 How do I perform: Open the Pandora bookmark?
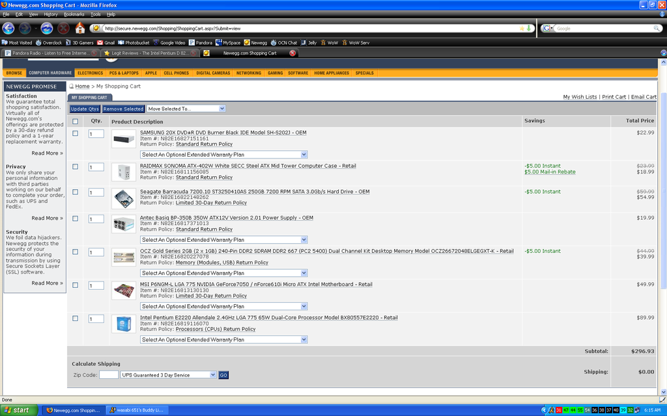[201, 43]
